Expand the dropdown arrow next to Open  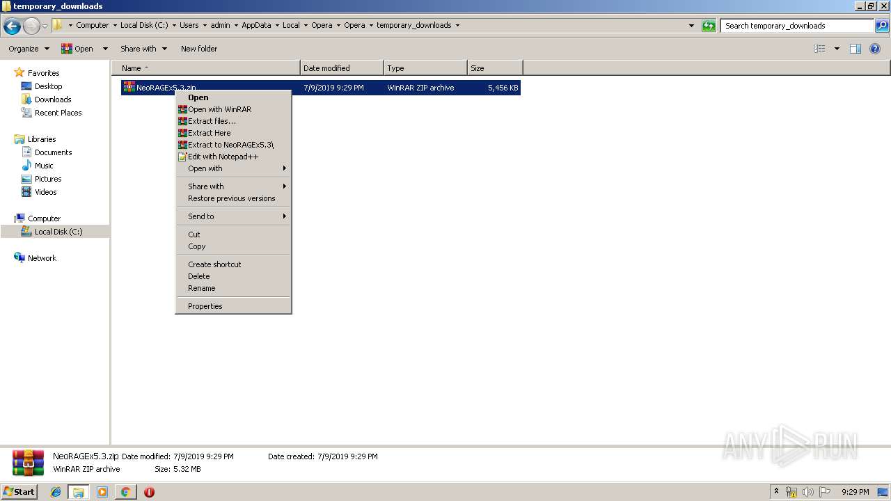coord(105,49)
